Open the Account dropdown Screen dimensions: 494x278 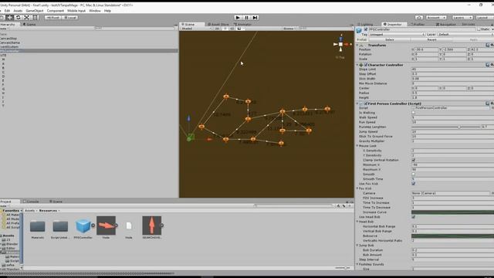[x=436, y=18]
